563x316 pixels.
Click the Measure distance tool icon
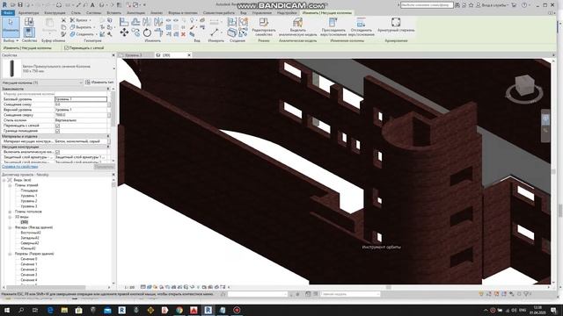point(215,32)
